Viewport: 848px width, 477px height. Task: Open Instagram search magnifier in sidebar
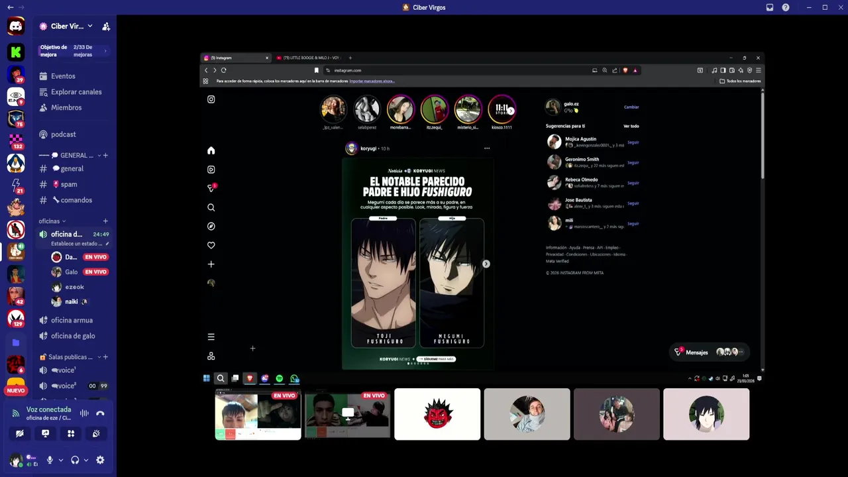pyautogui.click(x=211, y=207)
